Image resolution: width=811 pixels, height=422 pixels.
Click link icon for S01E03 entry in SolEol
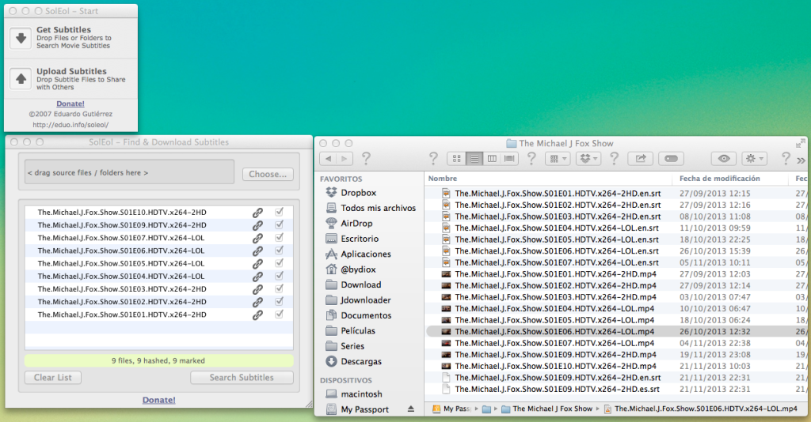click(257, 289)
